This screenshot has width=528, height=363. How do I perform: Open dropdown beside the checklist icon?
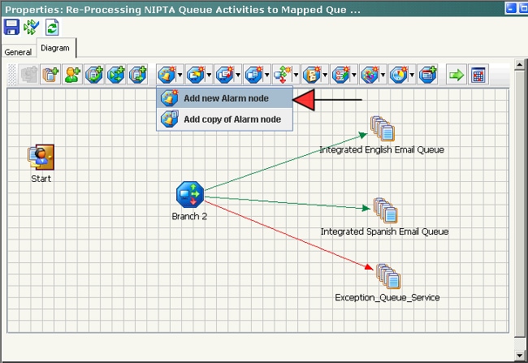point(354,75)
